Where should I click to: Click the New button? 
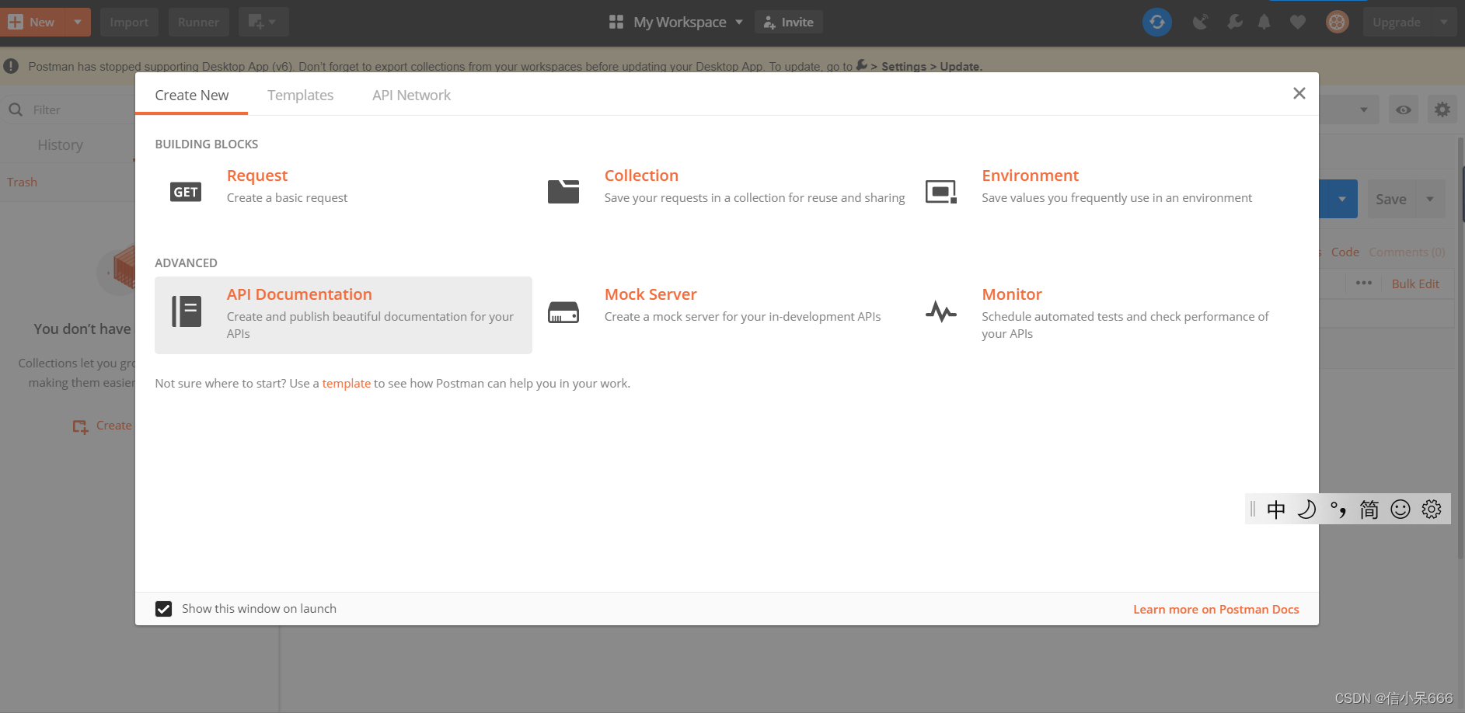(x=33, y=22)
